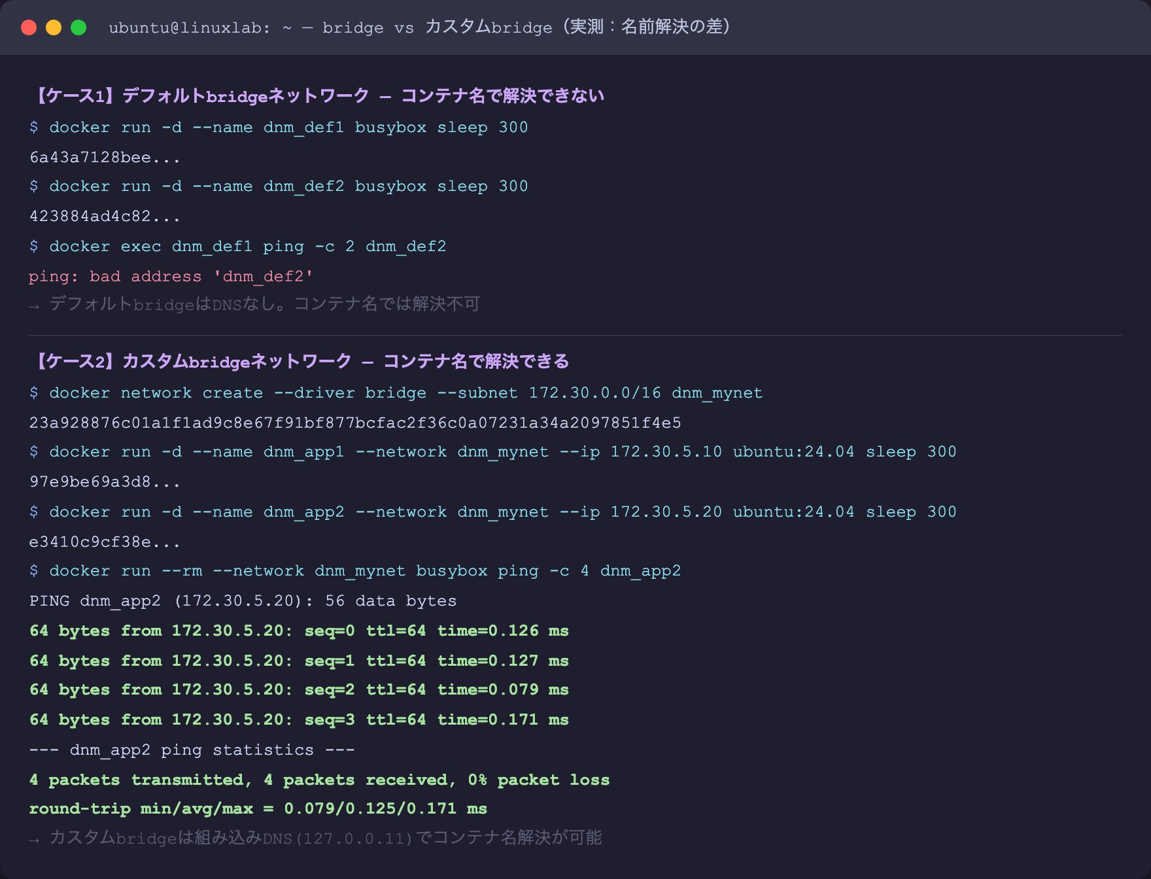Click the yellow minimize window button

54,27
